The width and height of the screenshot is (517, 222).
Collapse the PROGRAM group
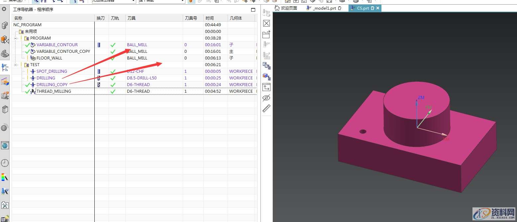click(x=15, y=38)
